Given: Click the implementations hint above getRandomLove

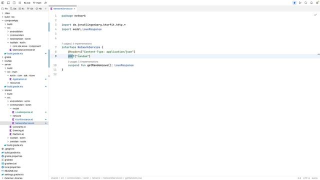Looking at the screenshot, I should (x=89, y=61).
